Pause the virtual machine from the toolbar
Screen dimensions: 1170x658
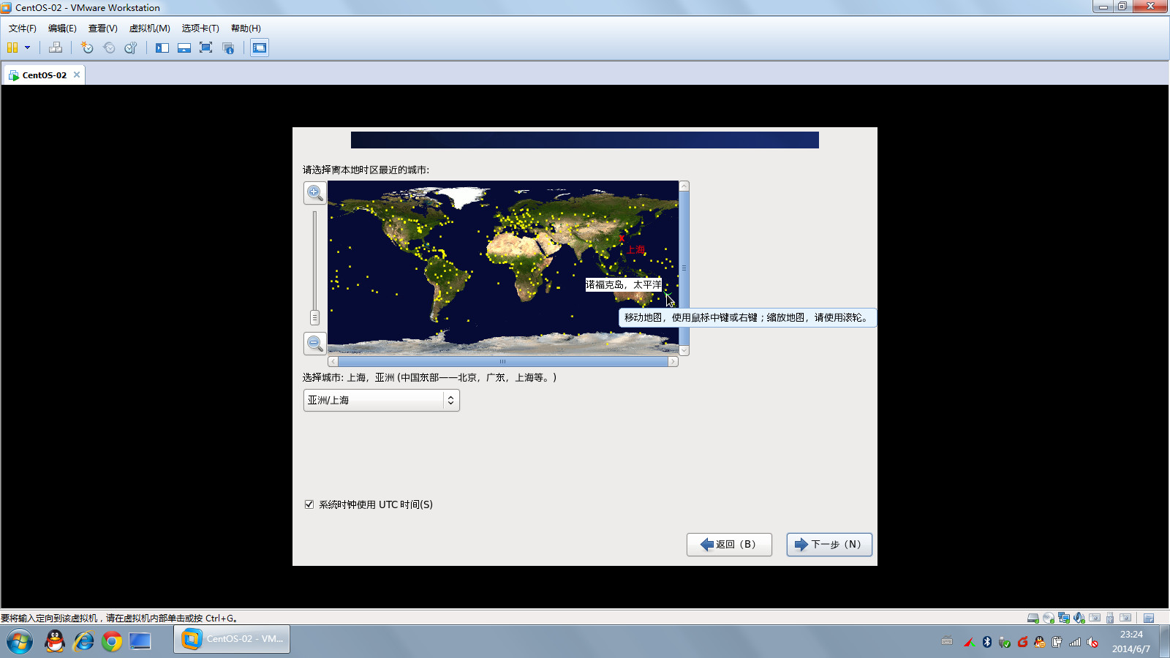[x=12, y=48]
